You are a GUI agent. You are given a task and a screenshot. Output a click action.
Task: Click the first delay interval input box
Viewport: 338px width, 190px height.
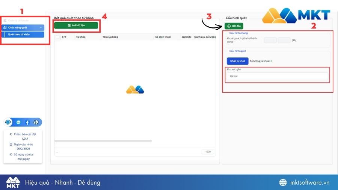[x=270, y=40]
